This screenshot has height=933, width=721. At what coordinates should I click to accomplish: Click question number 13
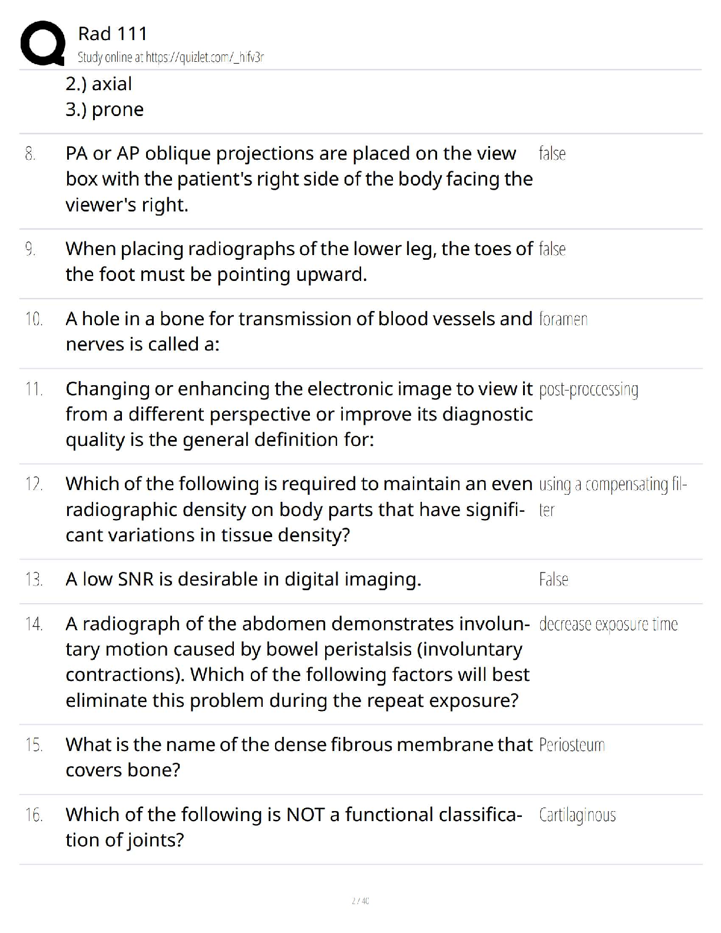[34, 580]
